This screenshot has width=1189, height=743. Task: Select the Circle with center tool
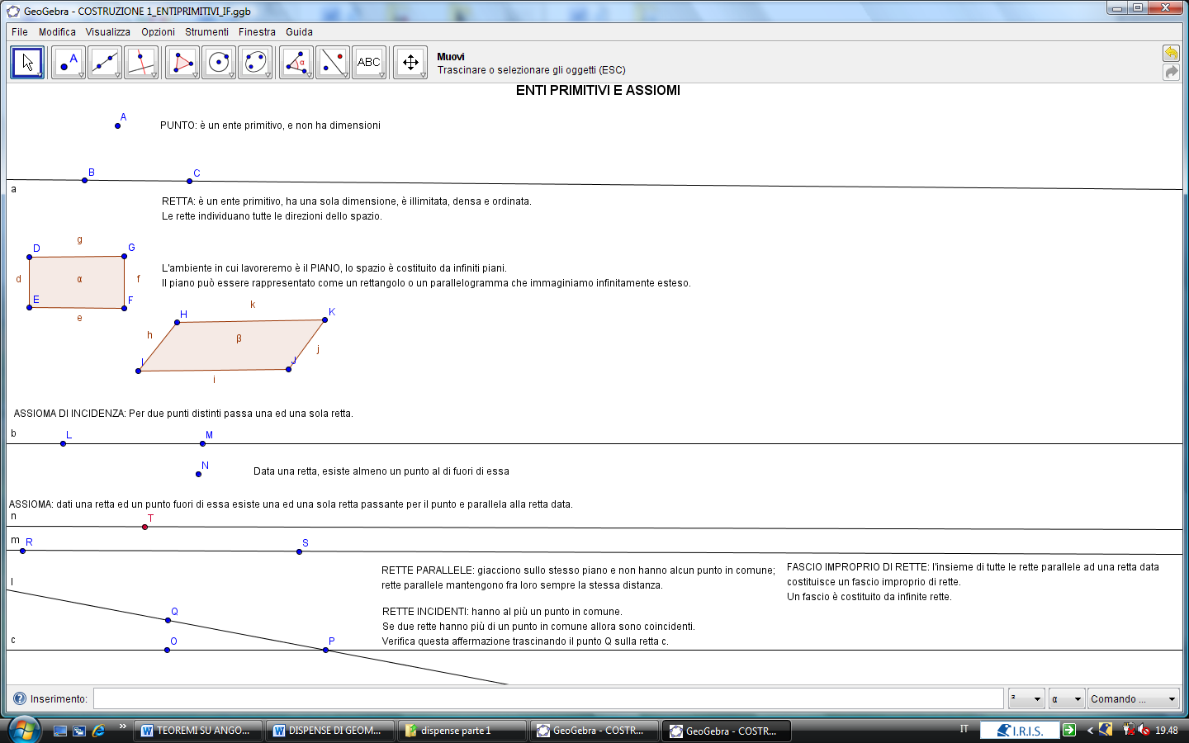tap(219, 62)
